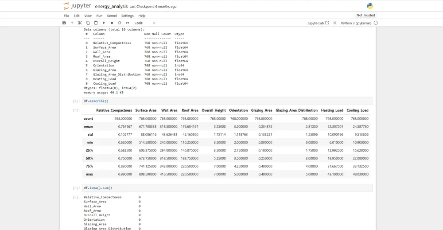Restart the kernel

click(x=120, y=23)
